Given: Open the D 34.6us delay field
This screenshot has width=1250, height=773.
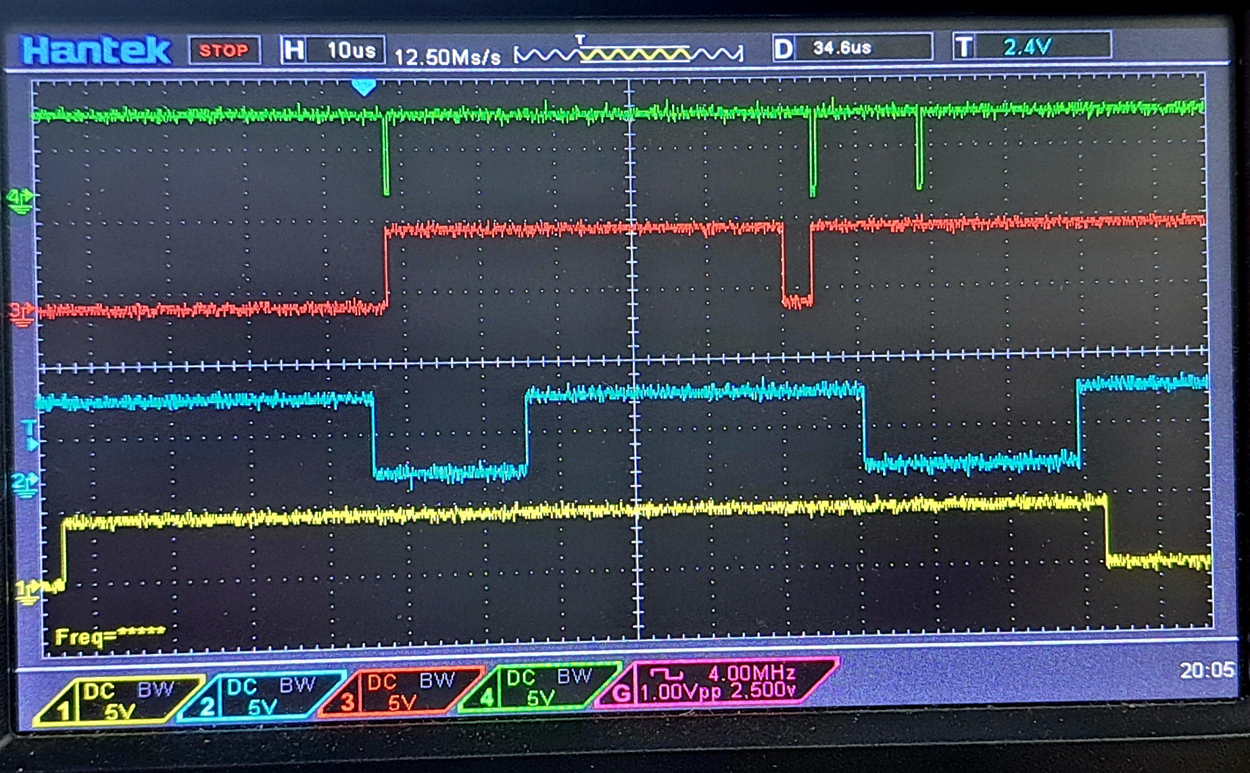Looking at the screenshot, I should pyautogui.click(x=852, y=48).
